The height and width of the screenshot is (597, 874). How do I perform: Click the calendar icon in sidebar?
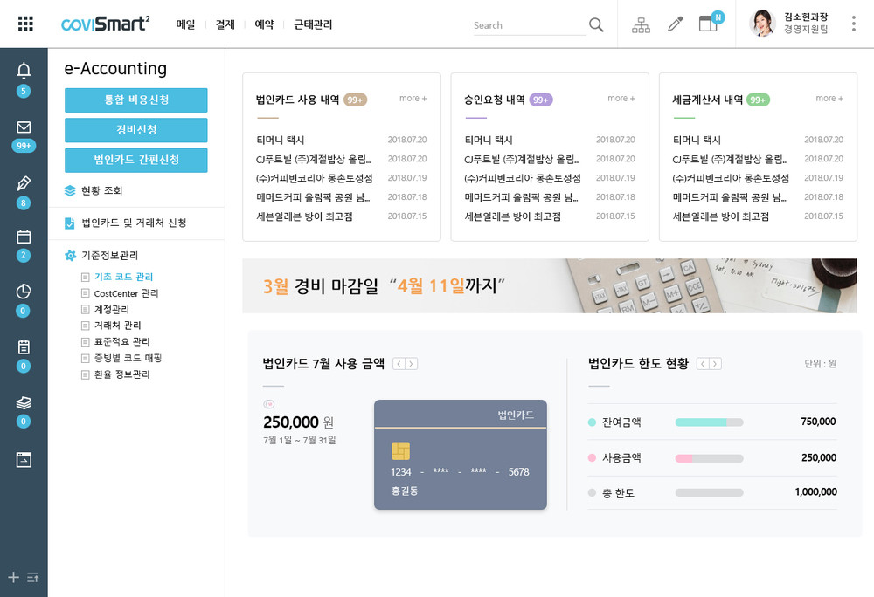click(24, 237)
